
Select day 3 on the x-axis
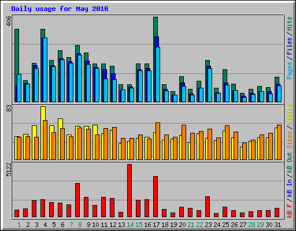tap(36, 225)
